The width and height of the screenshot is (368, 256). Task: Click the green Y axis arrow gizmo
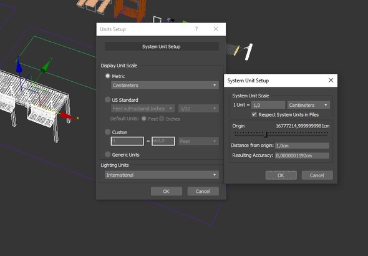[46, 66]
